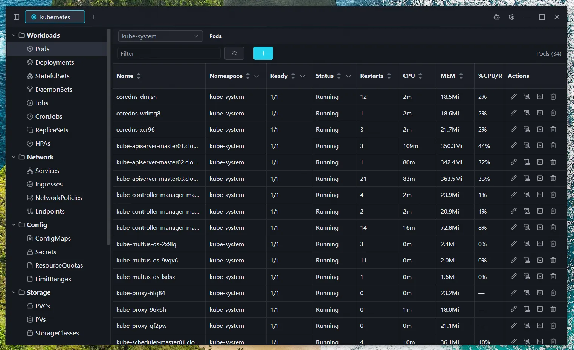Open LimitRanges in the sidebar
The width and height of the screenshot is (574, 350).
point(57,279)
